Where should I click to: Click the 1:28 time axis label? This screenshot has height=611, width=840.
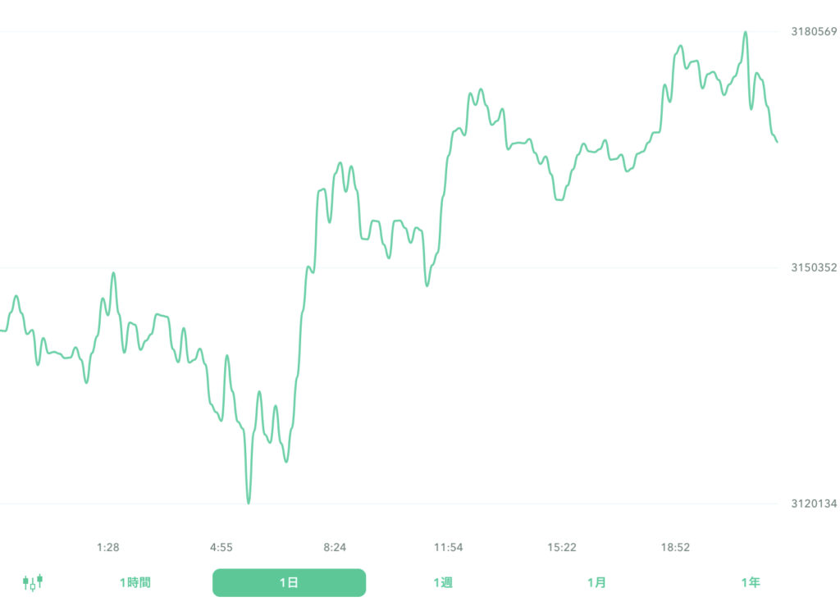click(x=108, y=548)
